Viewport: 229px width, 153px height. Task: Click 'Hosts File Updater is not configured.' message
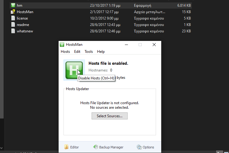tap(110, 103)
